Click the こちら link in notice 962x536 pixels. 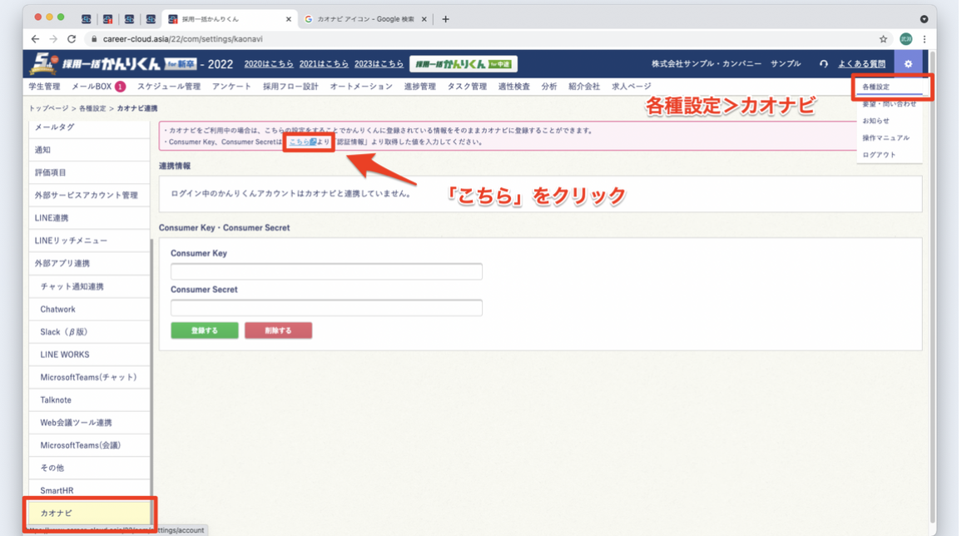pyautogui.click(x=301, y=142)
